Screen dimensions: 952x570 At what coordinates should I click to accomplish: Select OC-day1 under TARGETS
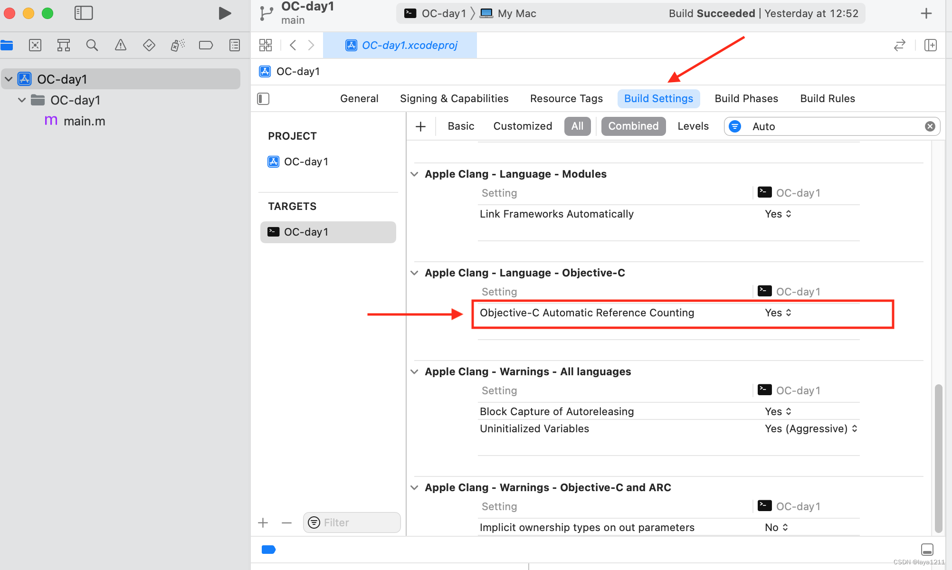click(x=328, y=232)
